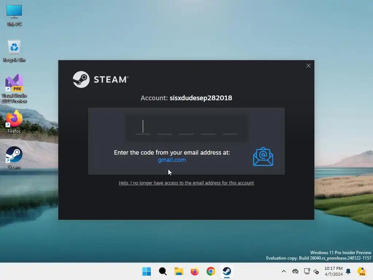This screenshot has height=280, width=373.
Task: Open 'no longer have access to email' help link
Action: coord(186,183)
